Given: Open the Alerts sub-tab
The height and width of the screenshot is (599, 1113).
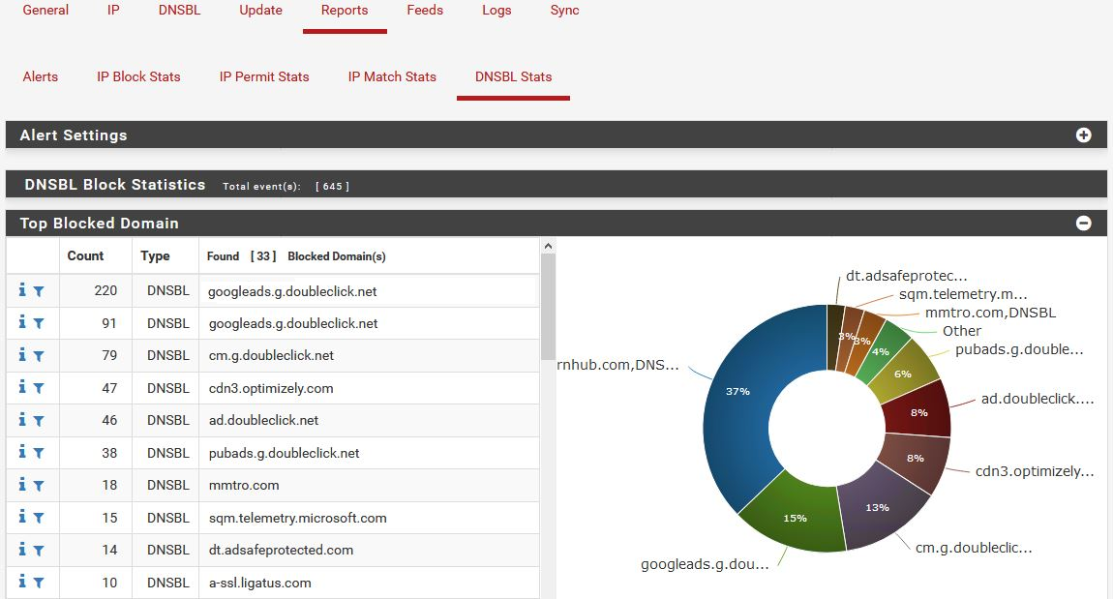Looking at the screenshot, I should coord(41,76).
